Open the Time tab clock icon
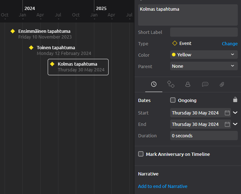Image resolution: width=241 pixels, height=194 pixels. (x=154, y=84)
